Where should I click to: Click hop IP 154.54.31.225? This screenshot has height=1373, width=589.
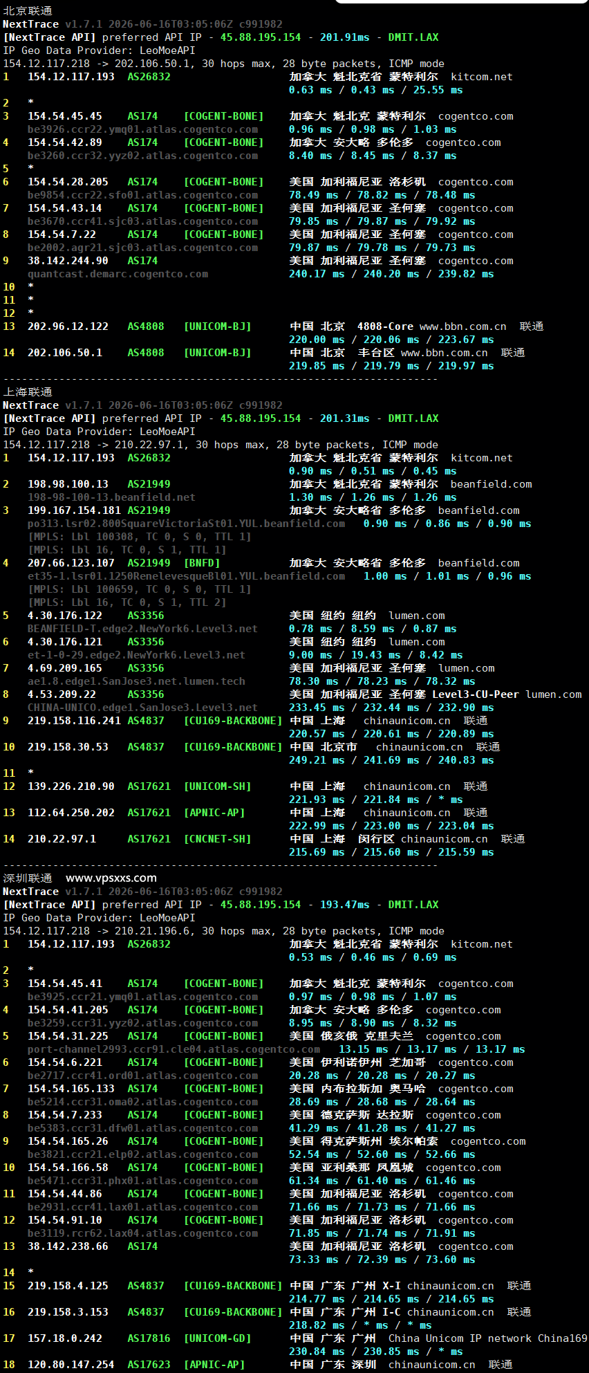(x=68, y=1036)
